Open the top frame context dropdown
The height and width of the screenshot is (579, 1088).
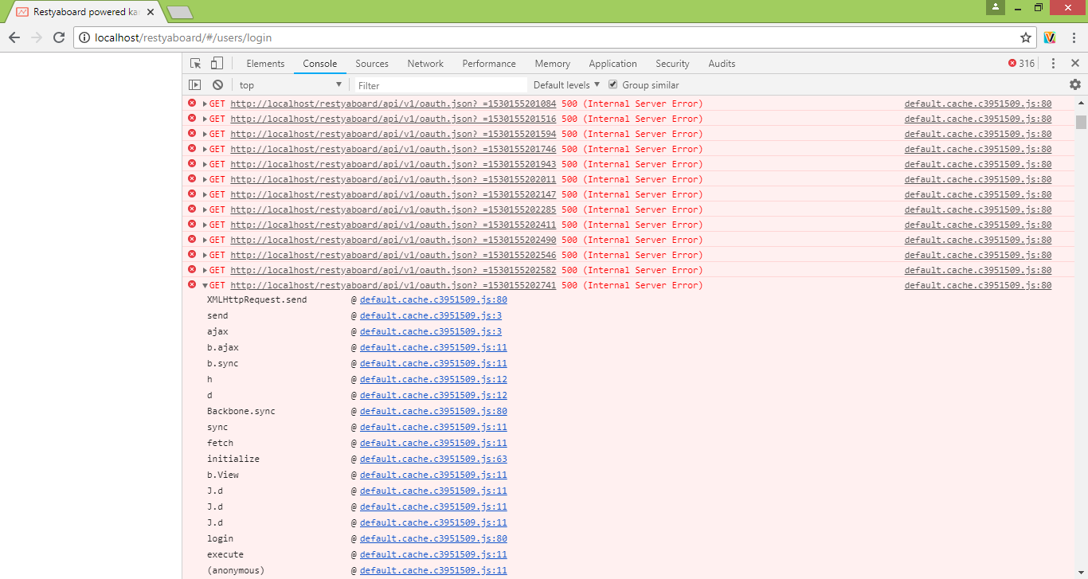coord(290,84)
